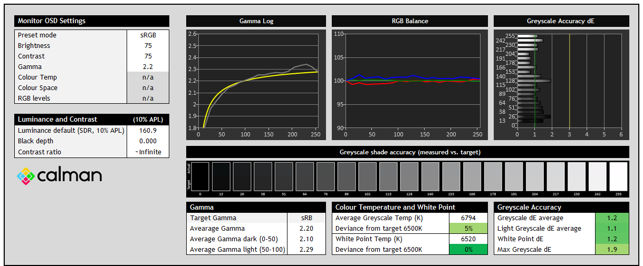Choose the greyscale swatch labeled 89
This screenshot has height=266, width=643.
coord(347,176)
